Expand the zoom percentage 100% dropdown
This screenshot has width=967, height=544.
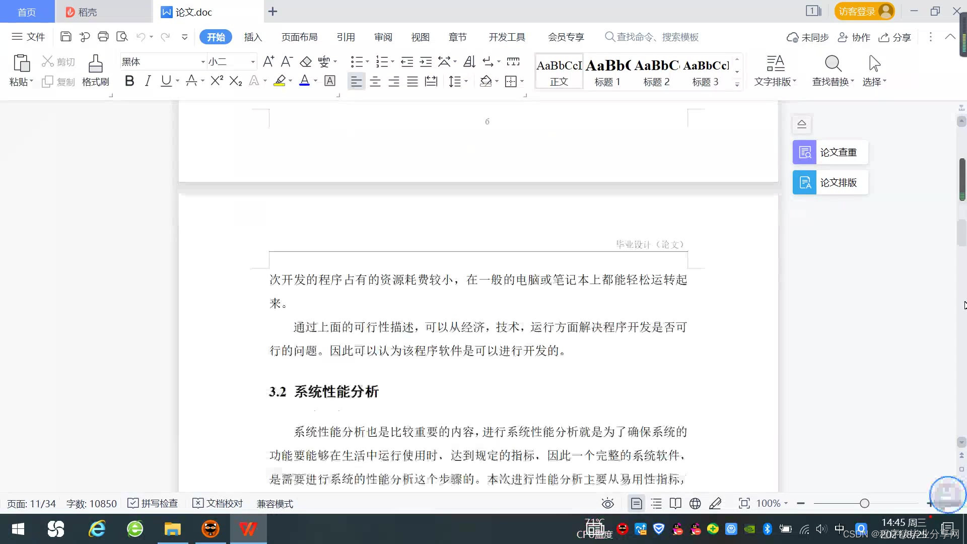click(x=786, y=503)
